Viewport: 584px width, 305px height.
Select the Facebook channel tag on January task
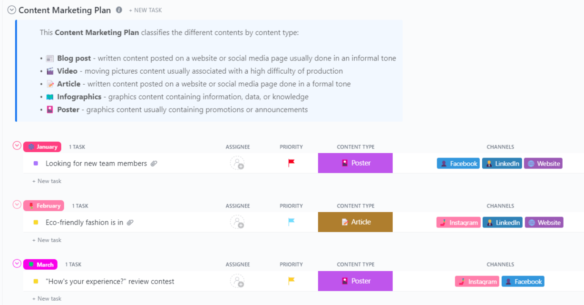point(458,164)
